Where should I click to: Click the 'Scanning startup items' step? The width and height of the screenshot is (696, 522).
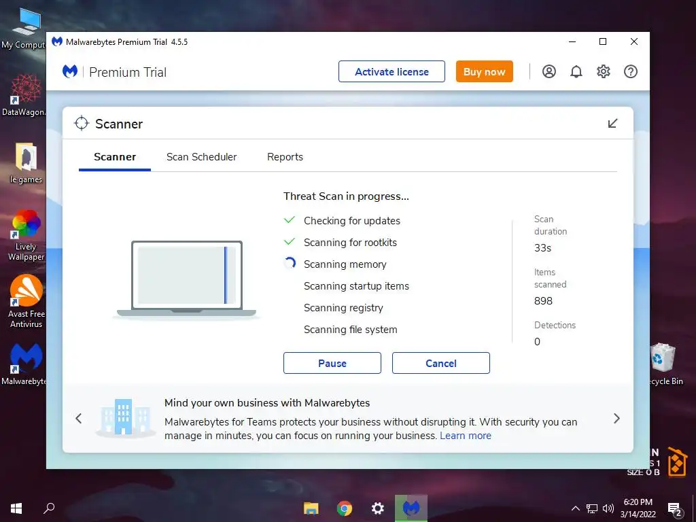tap(356, 286)
